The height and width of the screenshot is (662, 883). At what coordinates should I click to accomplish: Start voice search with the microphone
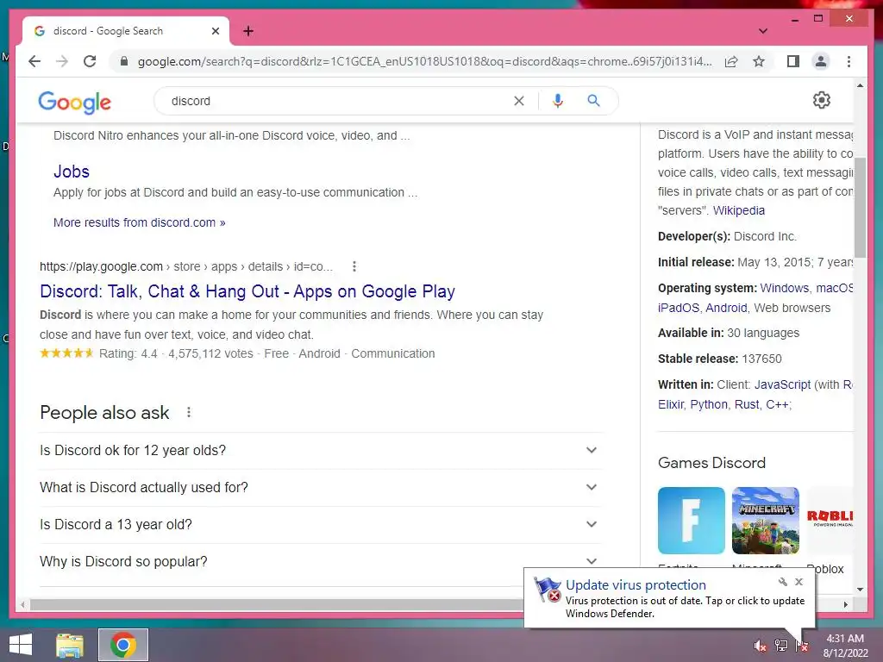(558, 101)
